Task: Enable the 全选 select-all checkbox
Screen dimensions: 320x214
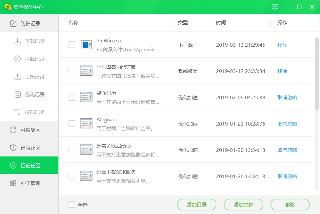Action: [x=72, y=204]
